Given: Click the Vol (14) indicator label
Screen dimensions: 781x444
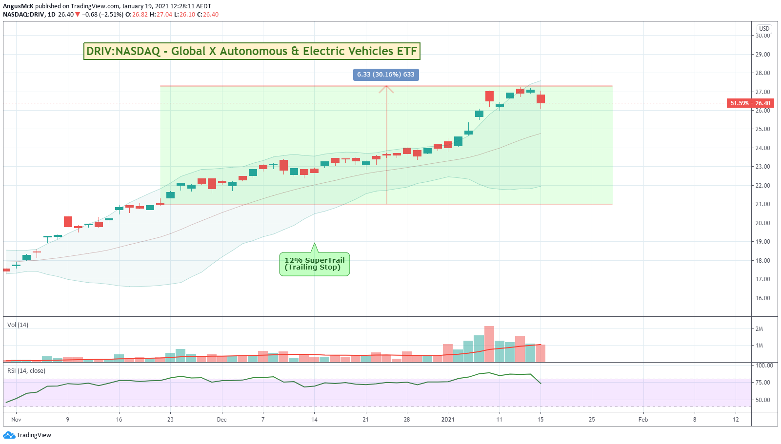Looking at the screenshot, I should coord(18,325).
